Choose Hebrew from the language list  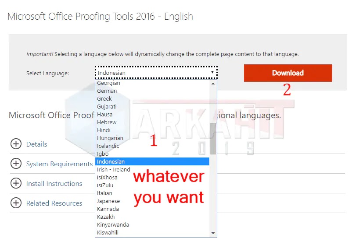[x=152, y=122]
